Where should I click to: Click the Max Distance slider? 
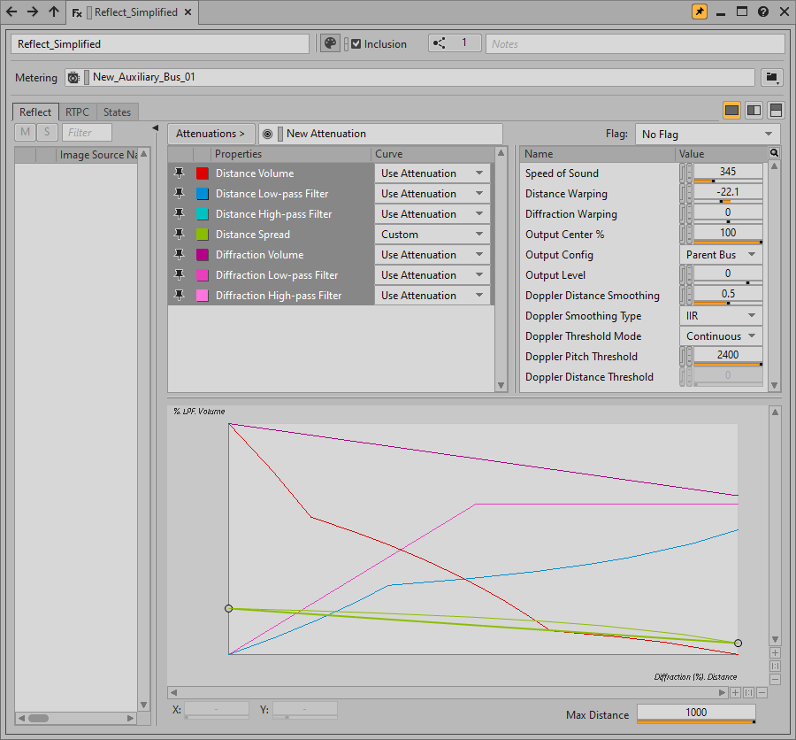click(x=696, y=713)
